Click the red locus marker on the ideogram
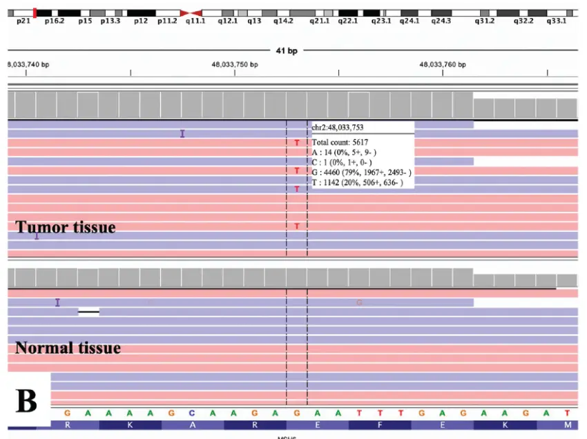This screenshot has height=439, width=587. [35, 12]
